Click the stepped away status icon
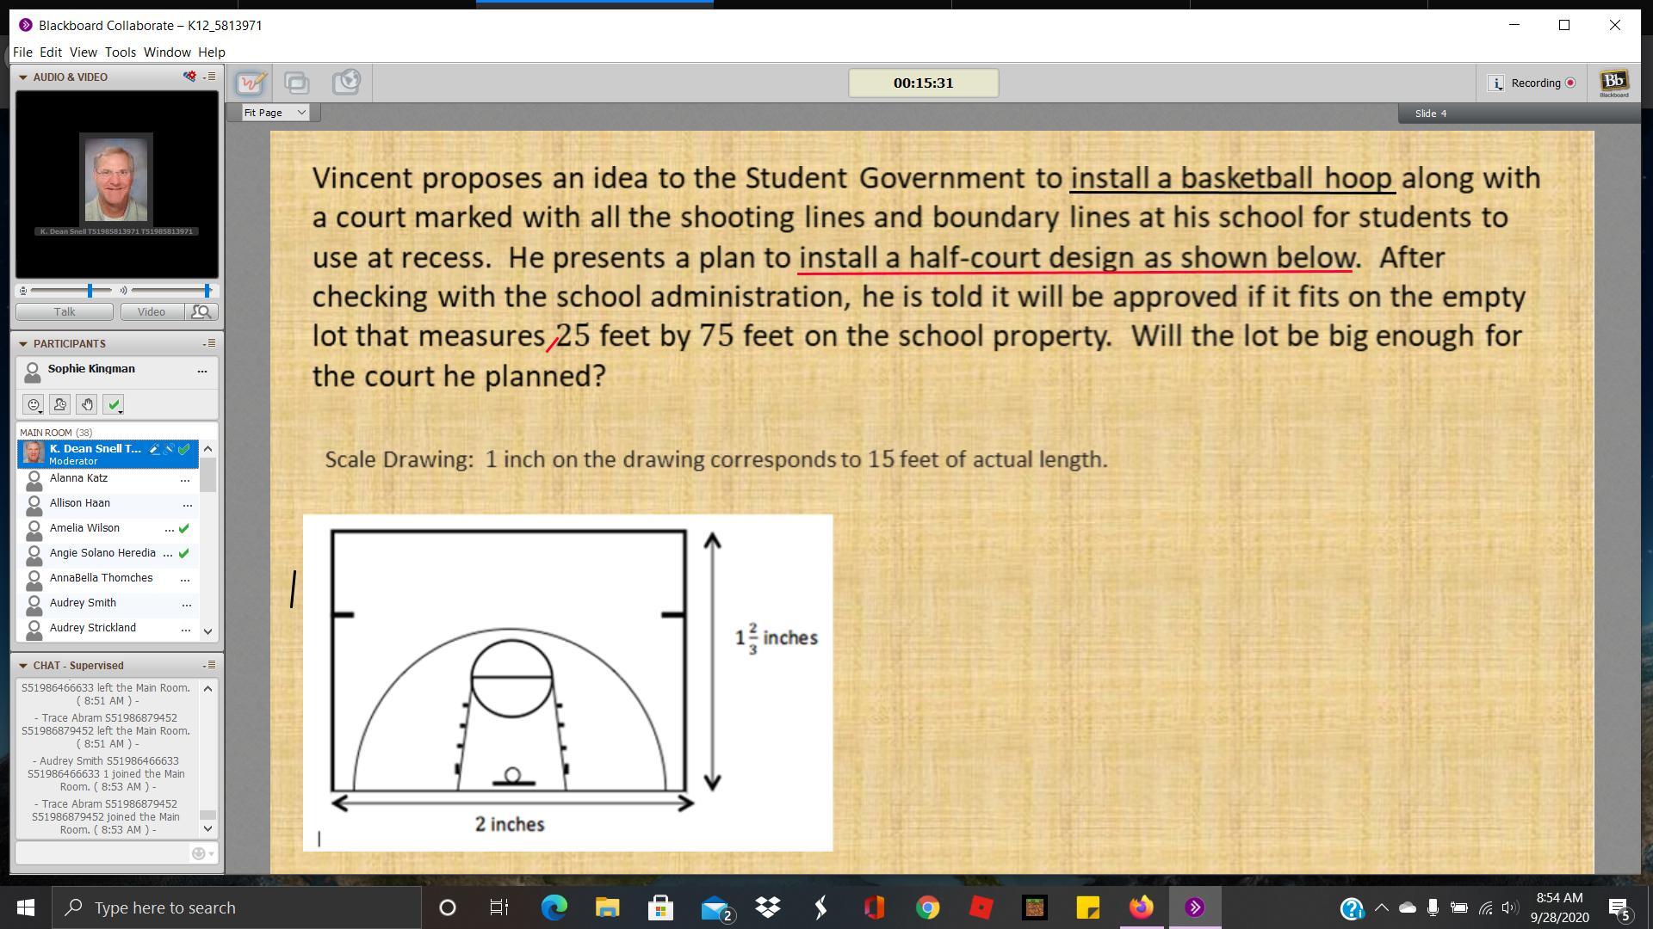The image size is (1653, 929). pyautogui.click(x=59, y=404)
